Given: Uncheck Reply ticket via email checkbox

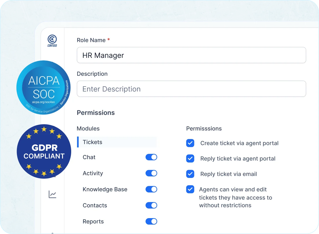Looking at the screenshot, I should (190, 174).
